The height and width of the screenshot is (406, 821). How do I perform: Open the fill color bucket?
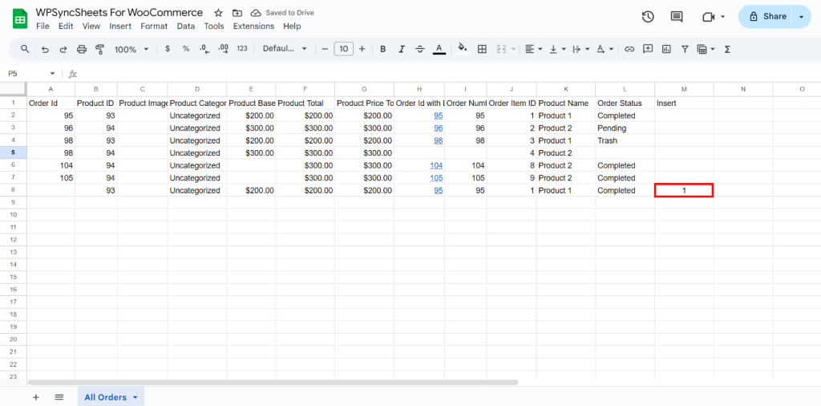coord(463,49)
